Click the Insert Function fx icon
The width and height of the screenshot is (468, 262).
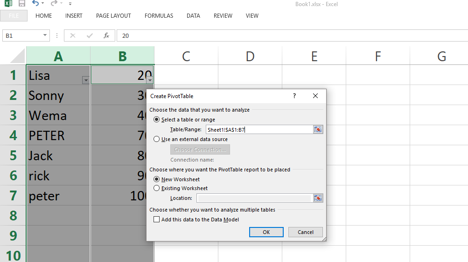(x=106, y=35)
